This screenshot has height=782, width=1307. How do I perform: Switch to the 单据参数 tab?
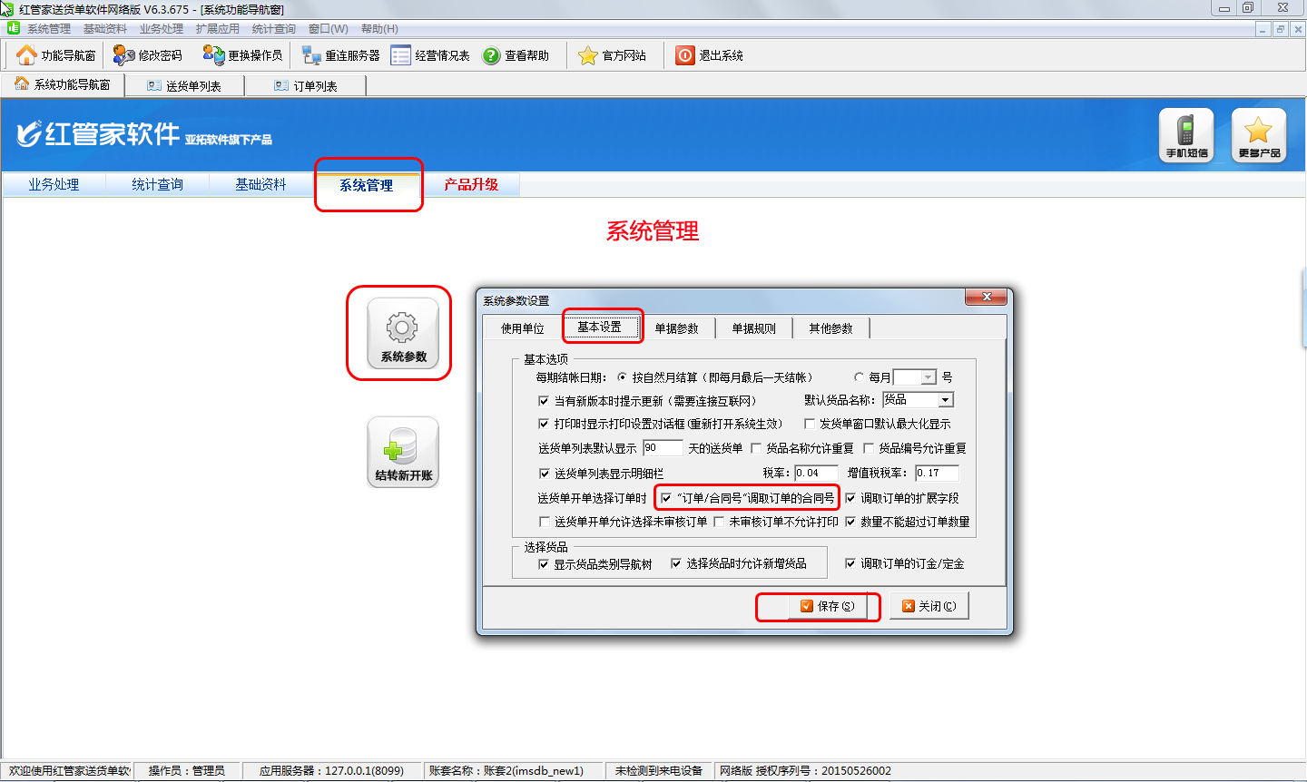[x=676, y=328]
